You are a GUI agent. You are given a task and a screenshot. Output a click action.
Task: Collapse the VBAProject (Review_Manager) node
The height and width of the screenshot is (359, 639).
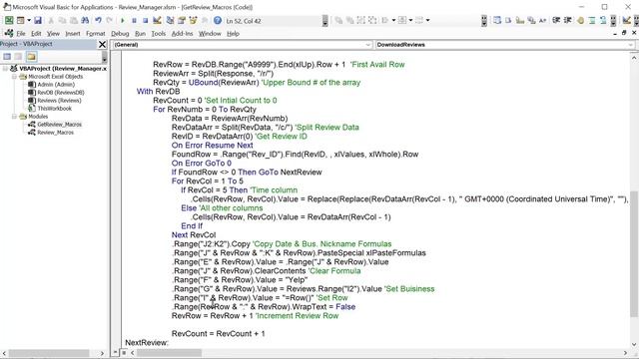[x=5, y=69]
